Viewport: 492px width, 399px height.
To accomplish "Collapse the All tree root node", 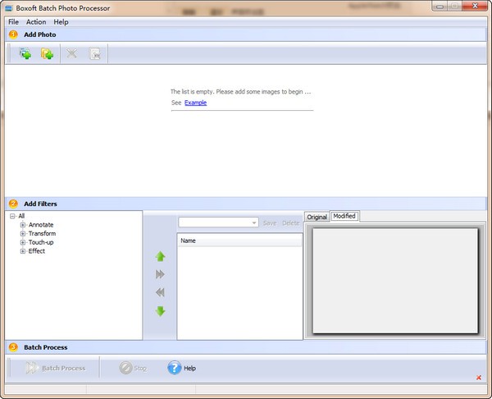I will 13,217.
